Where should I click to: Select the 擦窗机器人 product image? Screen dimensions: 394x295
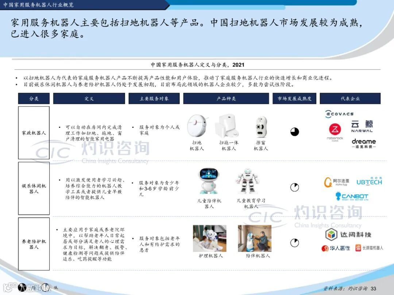261,127
